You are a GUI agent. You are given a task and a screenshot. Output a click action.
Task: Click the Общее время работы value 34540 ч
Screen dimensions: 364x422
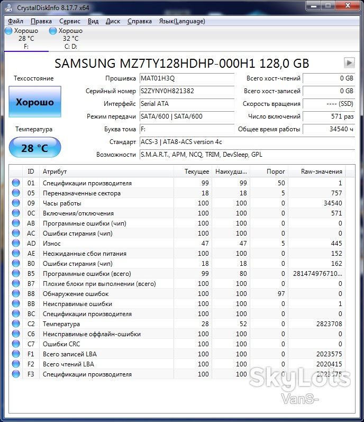click(329, 129)
